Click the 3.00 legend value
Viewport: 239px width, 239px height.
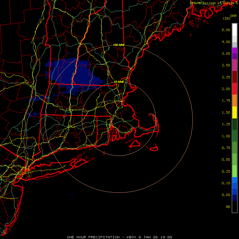pyautogui.click(x=226, y=53)
